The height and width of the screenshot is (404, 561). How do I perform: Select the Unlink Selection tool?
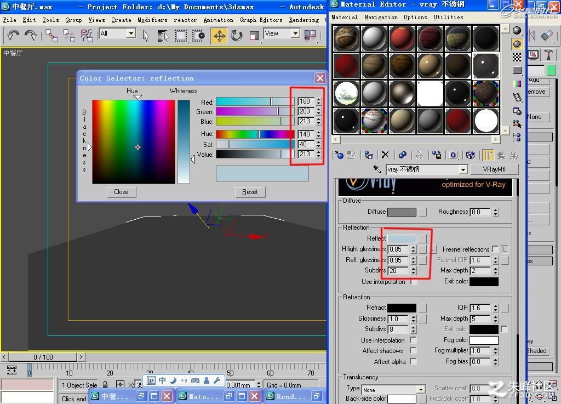[x=68, y=36]
